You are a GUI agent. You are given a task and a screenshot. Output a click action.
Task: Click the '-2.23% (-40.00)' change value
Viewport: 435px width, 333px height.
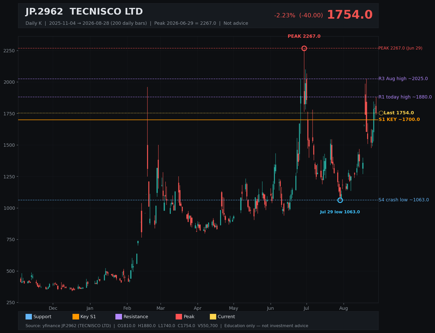tap(298, 16)
